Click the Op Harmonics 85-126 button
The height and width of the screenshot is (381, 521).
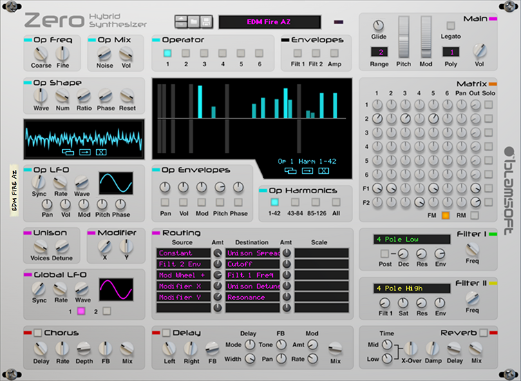(x=316, y=202)
